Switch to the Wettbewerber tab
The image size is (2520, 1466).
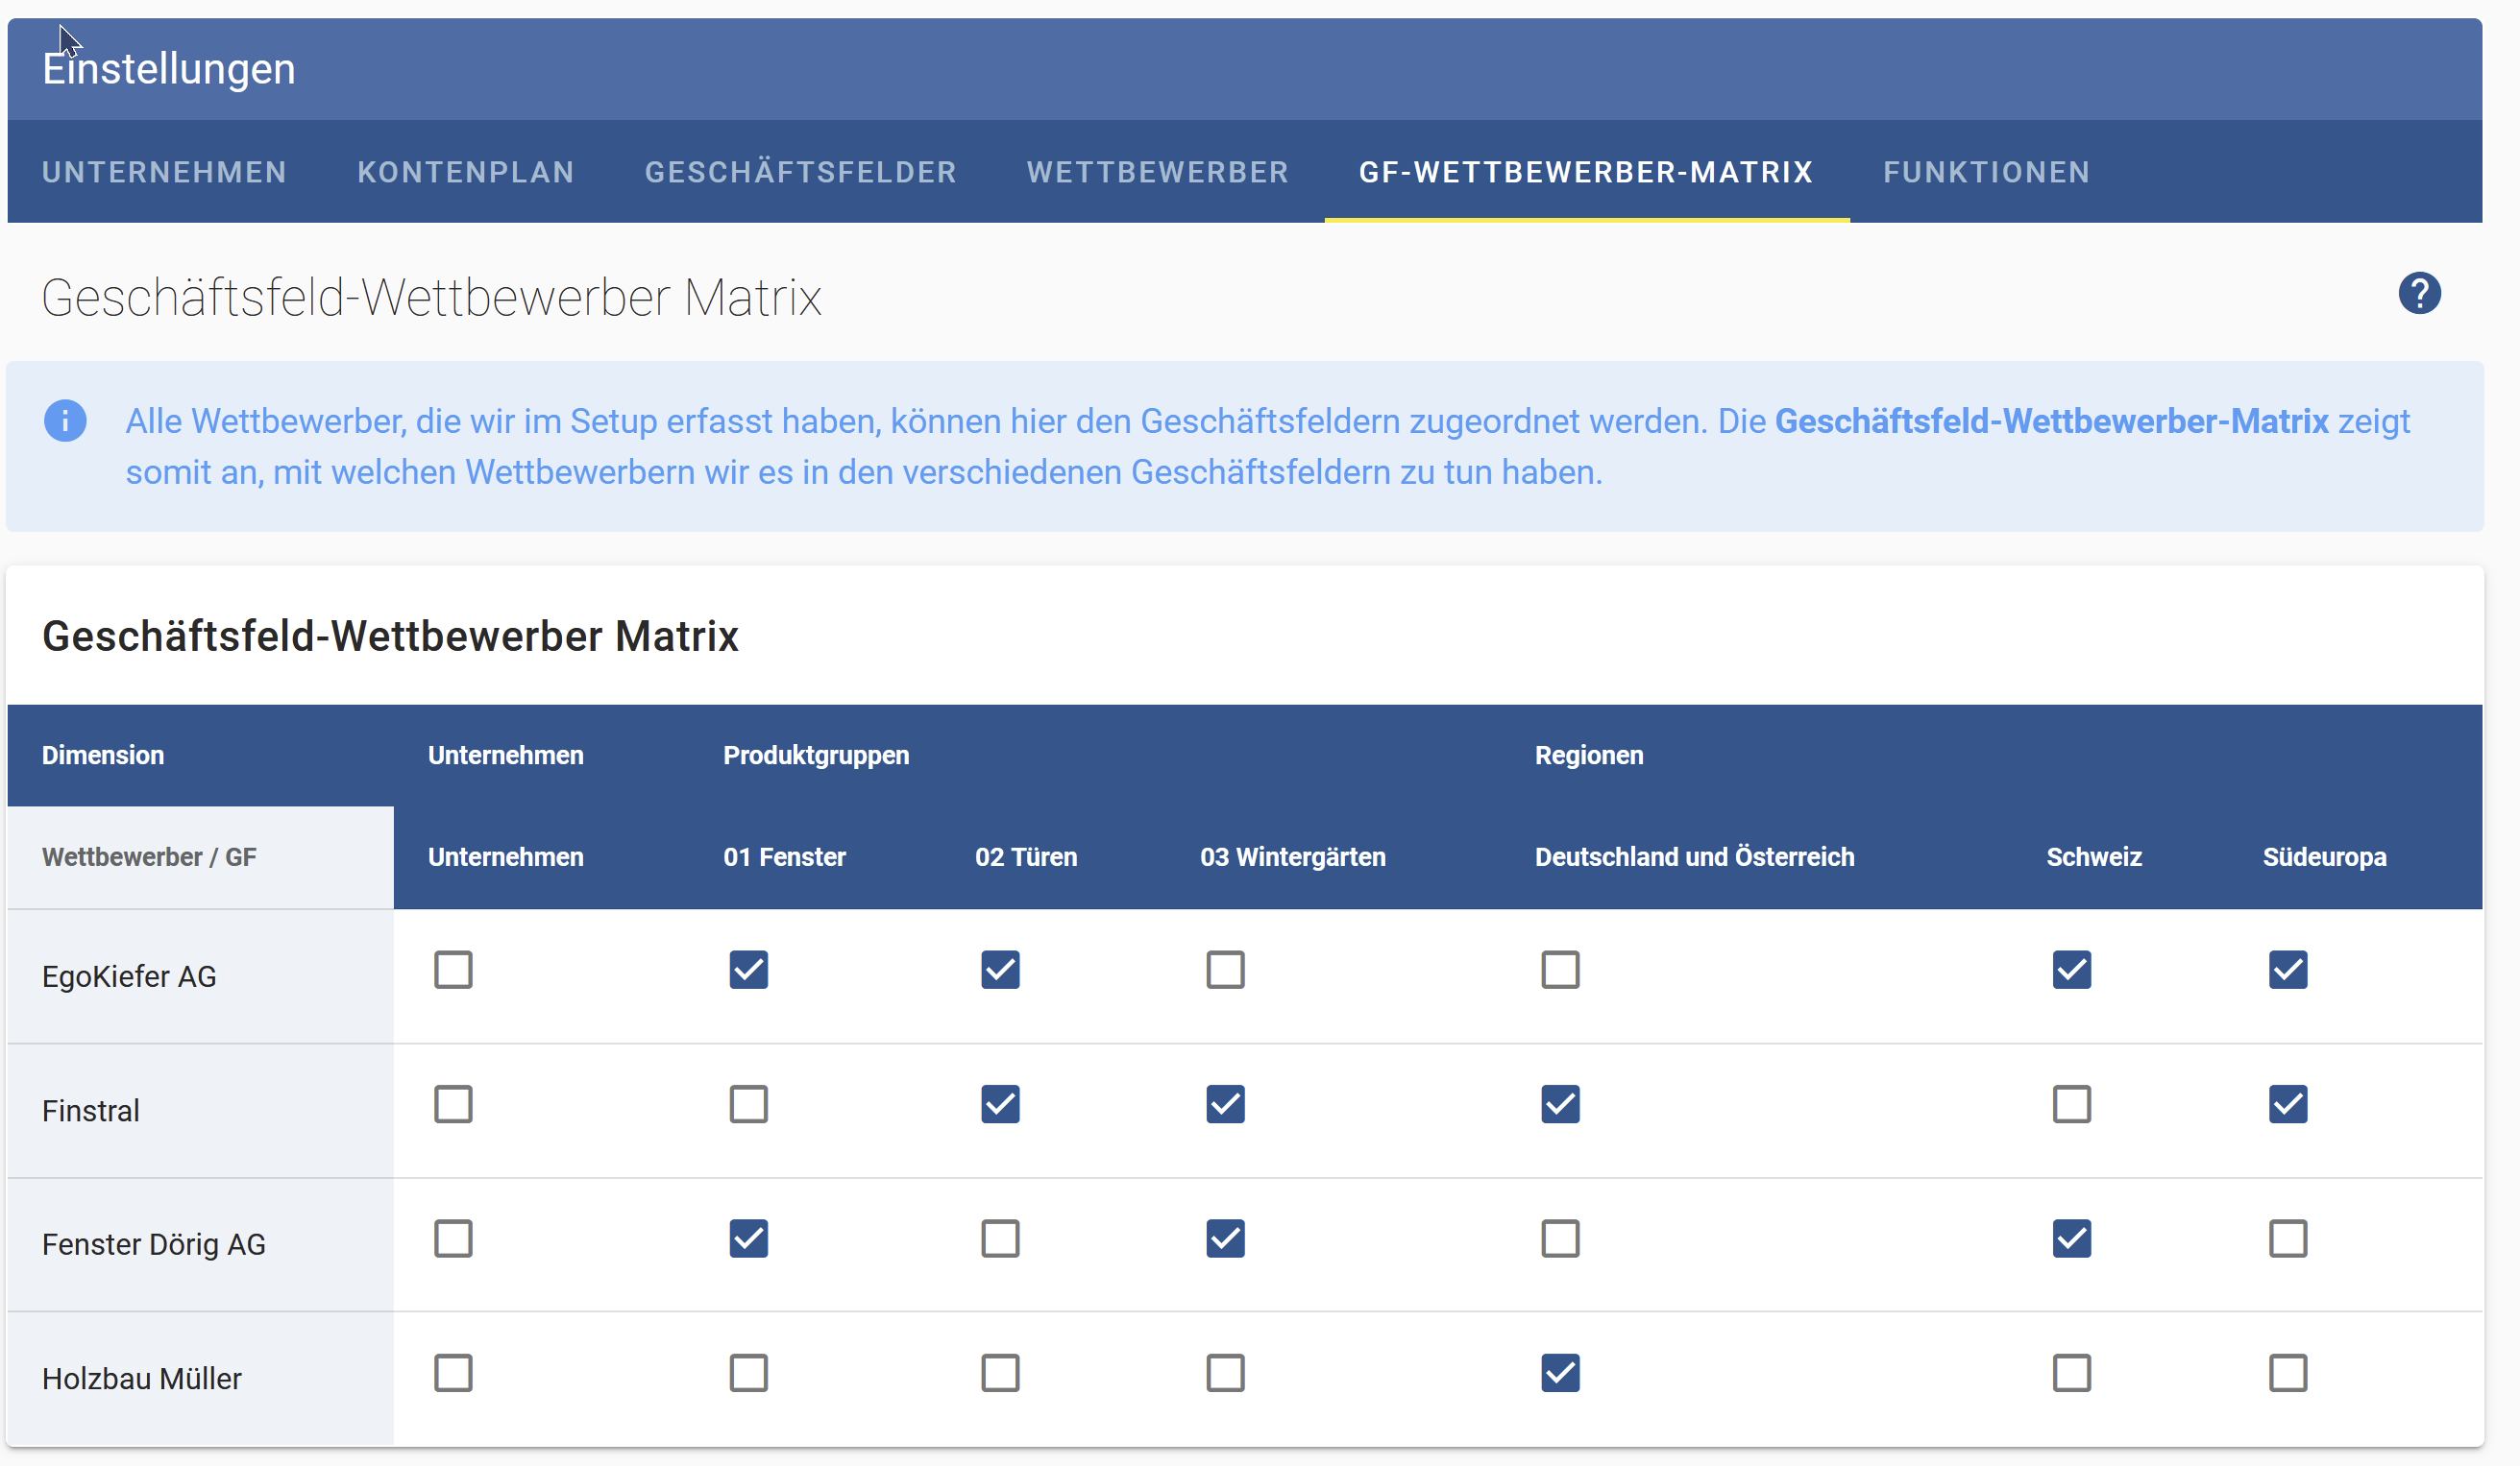tap(1157, 172)
